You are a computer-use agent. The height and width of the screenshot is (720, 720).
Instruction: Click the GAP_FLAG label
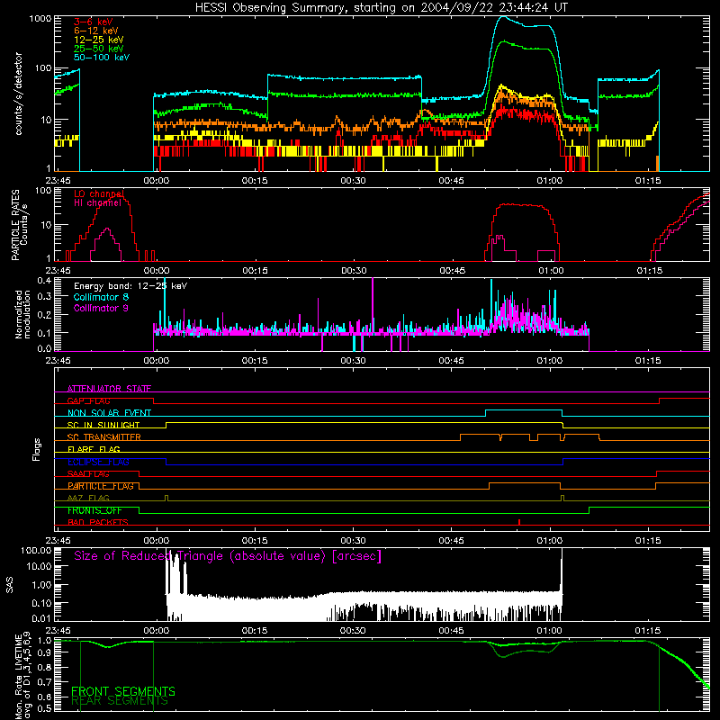(x=88, y=400)
